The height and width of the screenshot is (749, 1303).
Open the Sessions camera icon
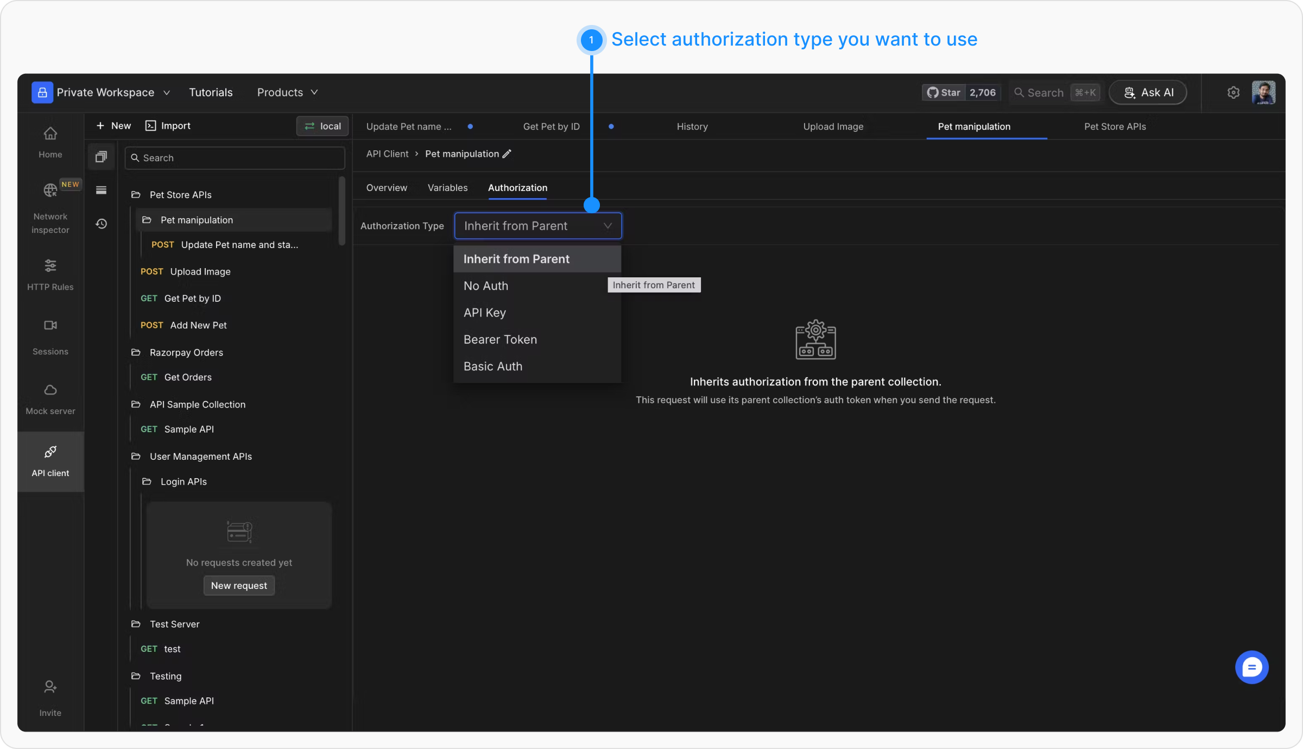50,325
